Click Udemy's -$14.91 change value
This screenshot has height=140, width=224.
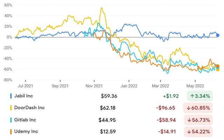click(x=169, y=132)
